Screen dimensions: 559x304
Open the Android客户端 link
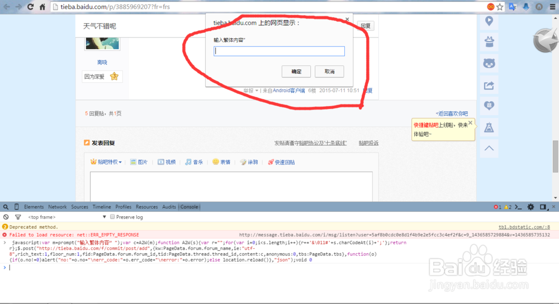click(x=289, y=91)
